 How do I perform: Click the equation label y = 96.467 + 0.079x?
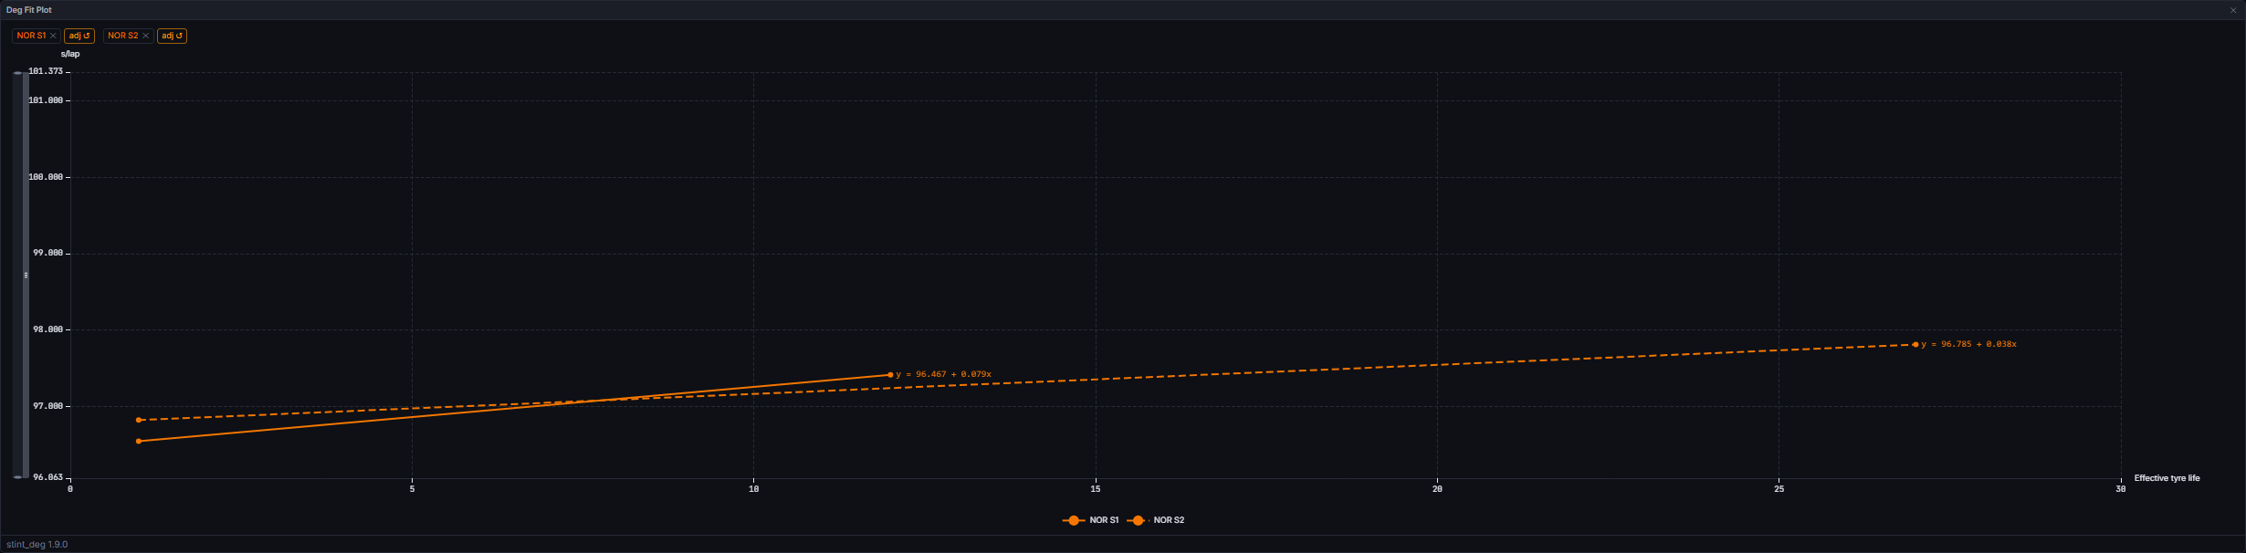point(944,374)
